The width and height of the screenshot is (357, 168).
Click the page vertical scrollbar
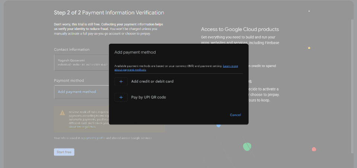(352, 86)
